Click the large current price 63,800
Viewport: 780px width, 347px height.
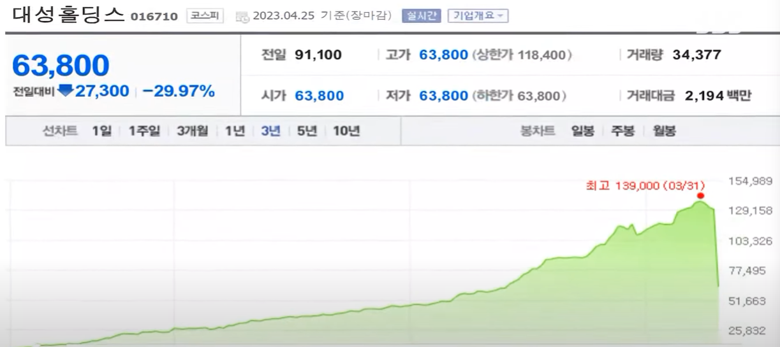pos(61,65)
